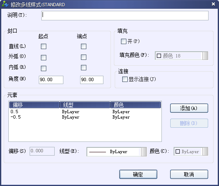Image resolution: width=219 pixels, height=186 pixels.
Task: Click the 颜色 18 swatch in fill color
Action: (159, 56)
